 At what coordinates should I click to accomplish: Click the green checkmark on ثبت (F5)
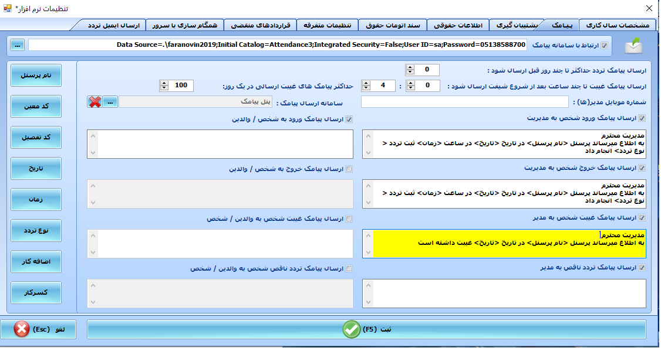(352, 329)
